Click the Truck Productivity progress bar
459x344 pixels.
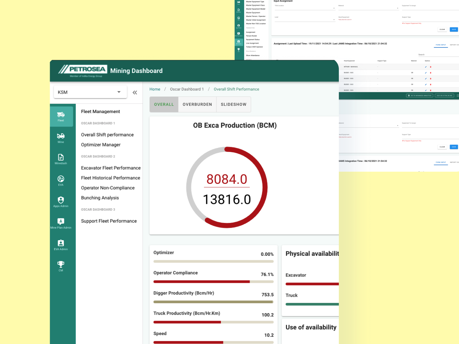tap(214, 322)
